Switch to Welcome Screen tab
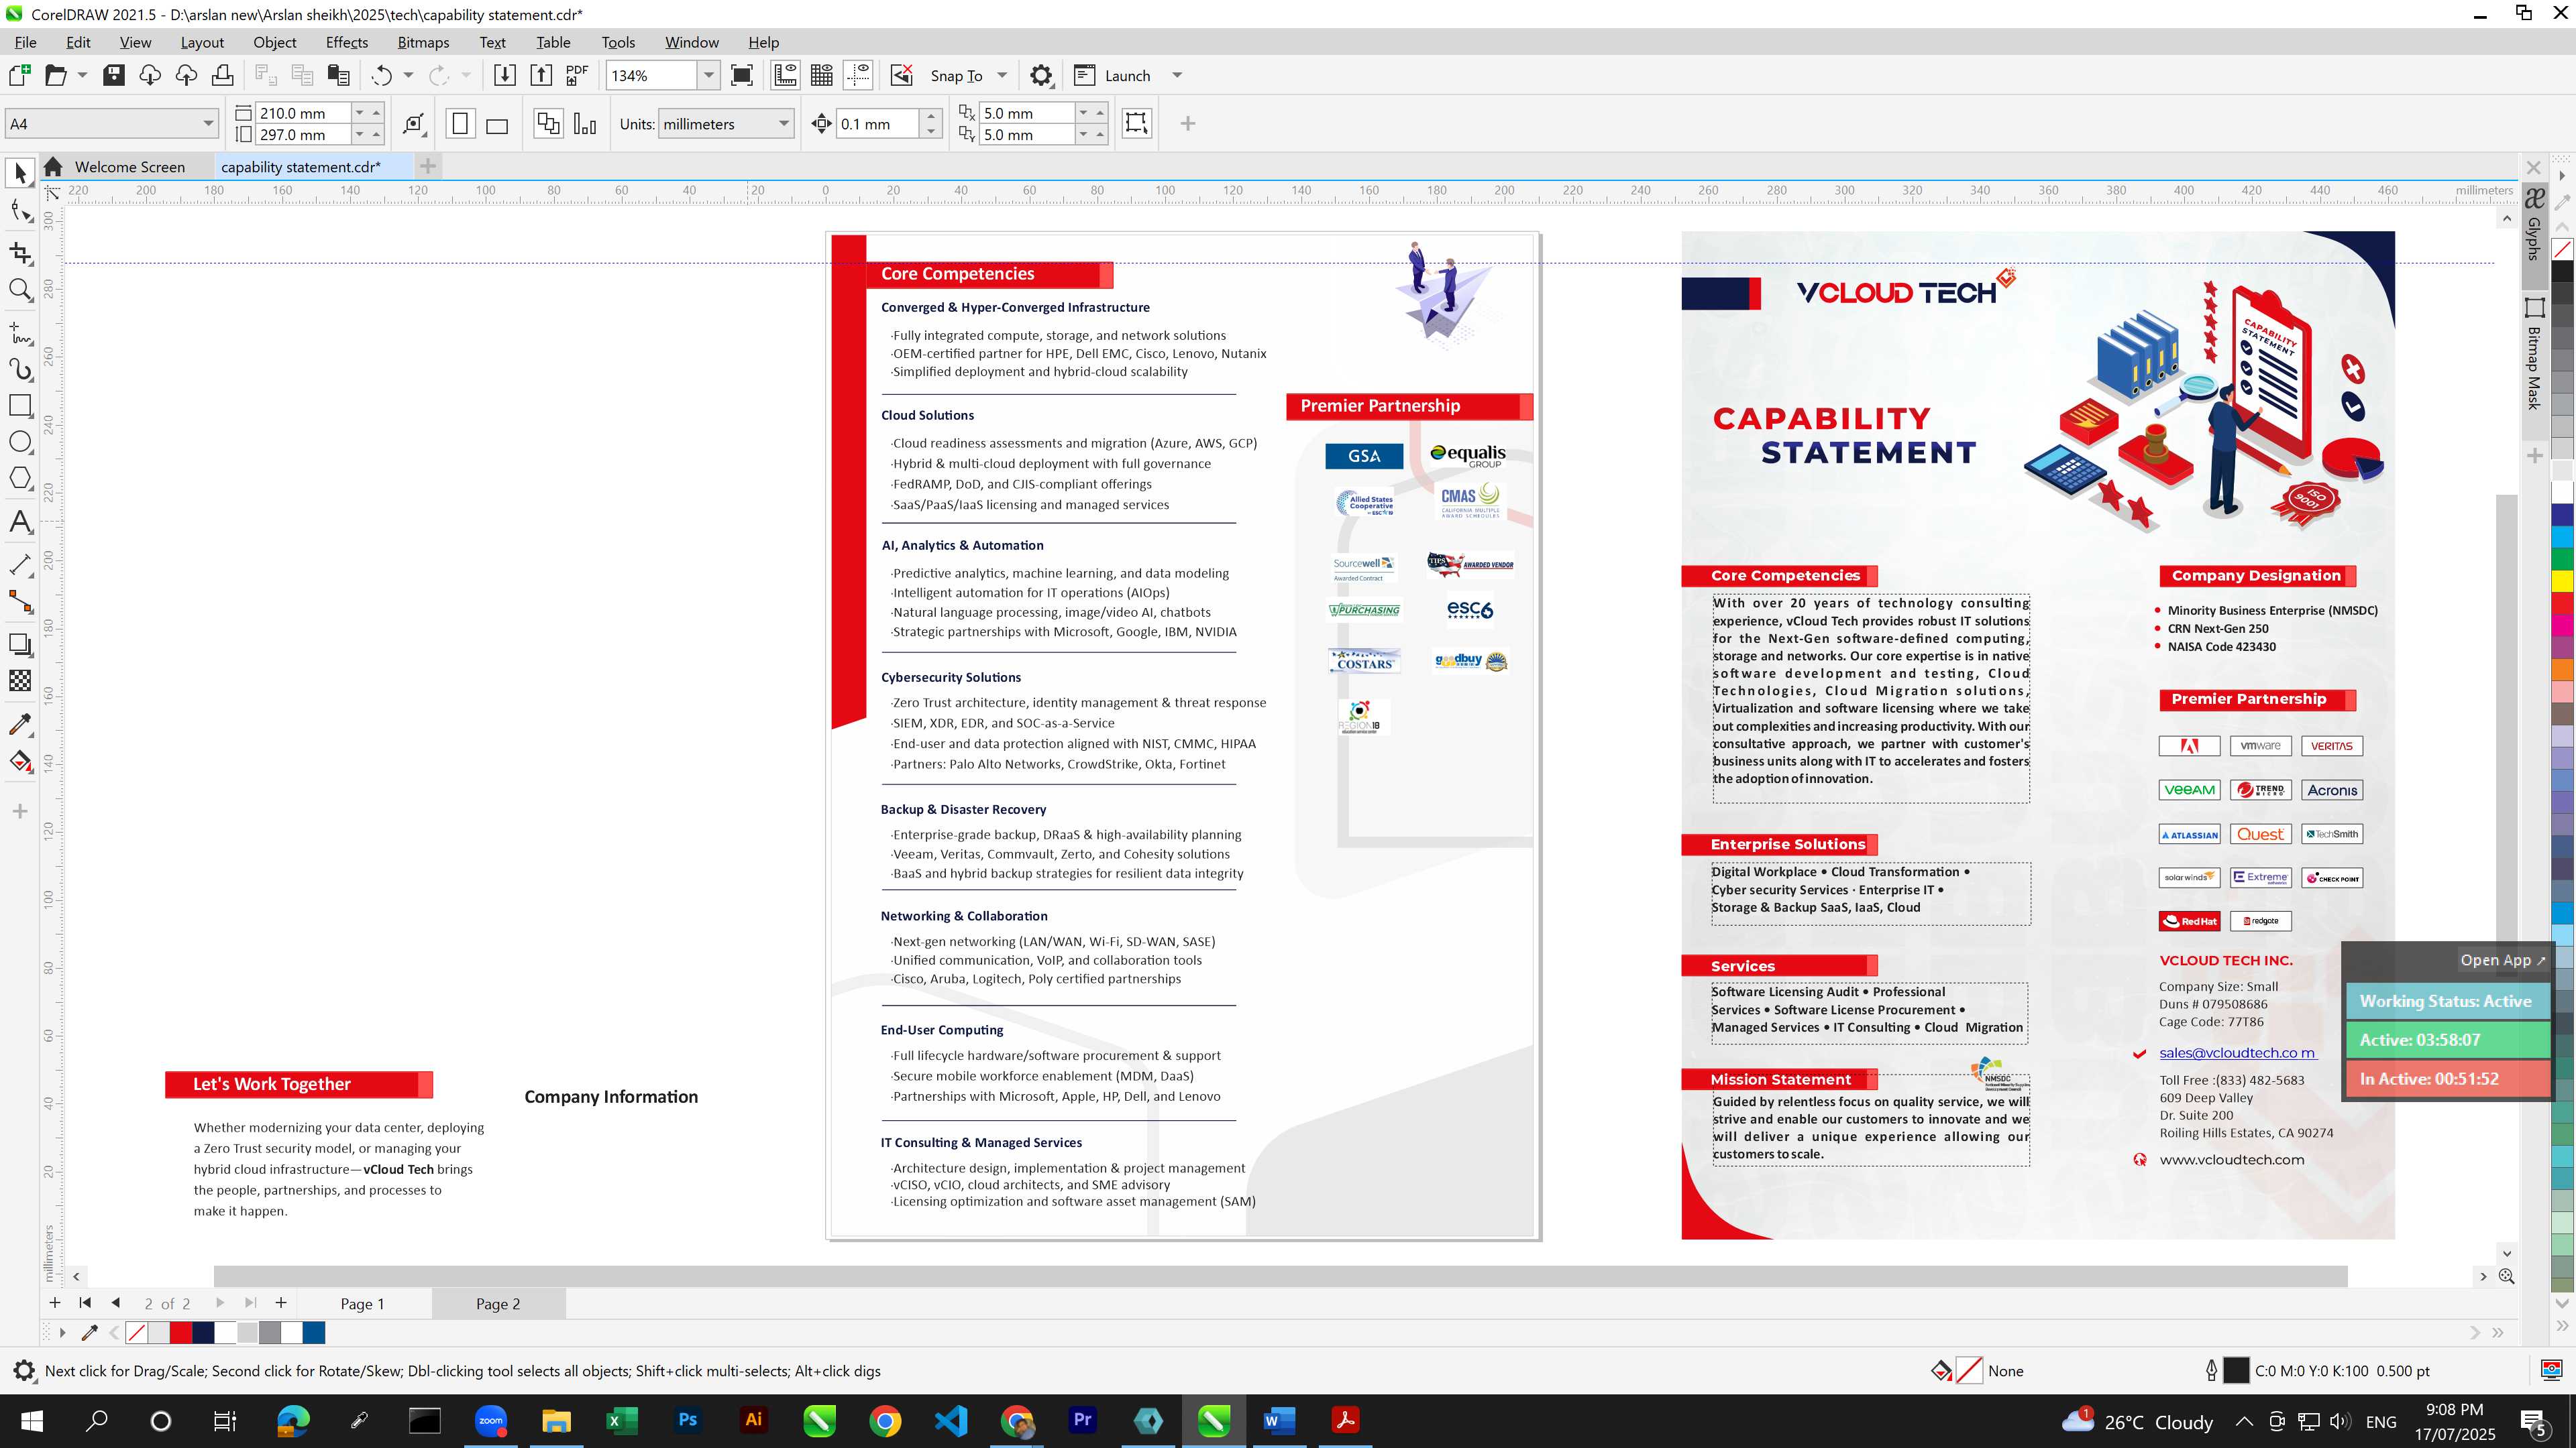The image size is (2576, 1448). coord(130,167)
